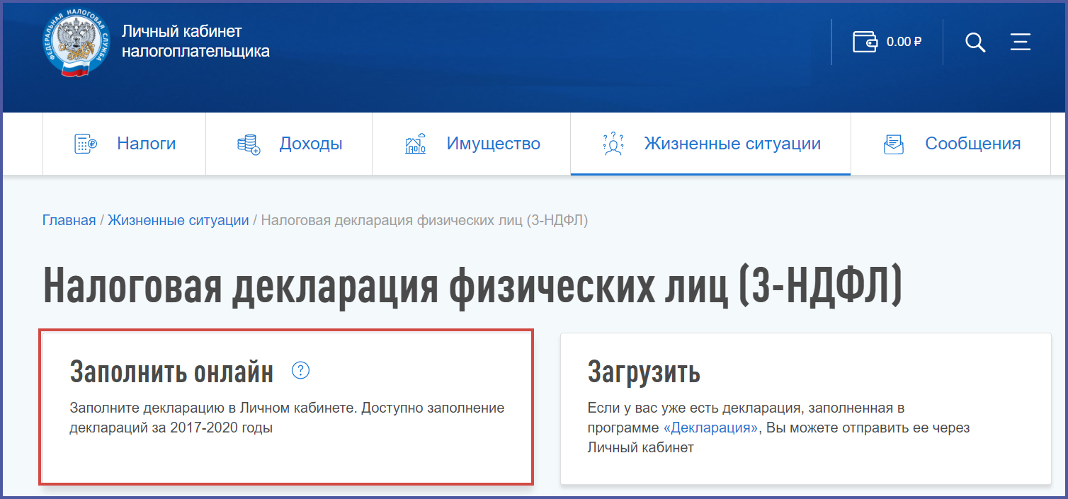Image resolution: width=1068 pixels, height=499 pixels.
Task: Click the 0.00 ₽ balance amount
Action: pos(904,42)
